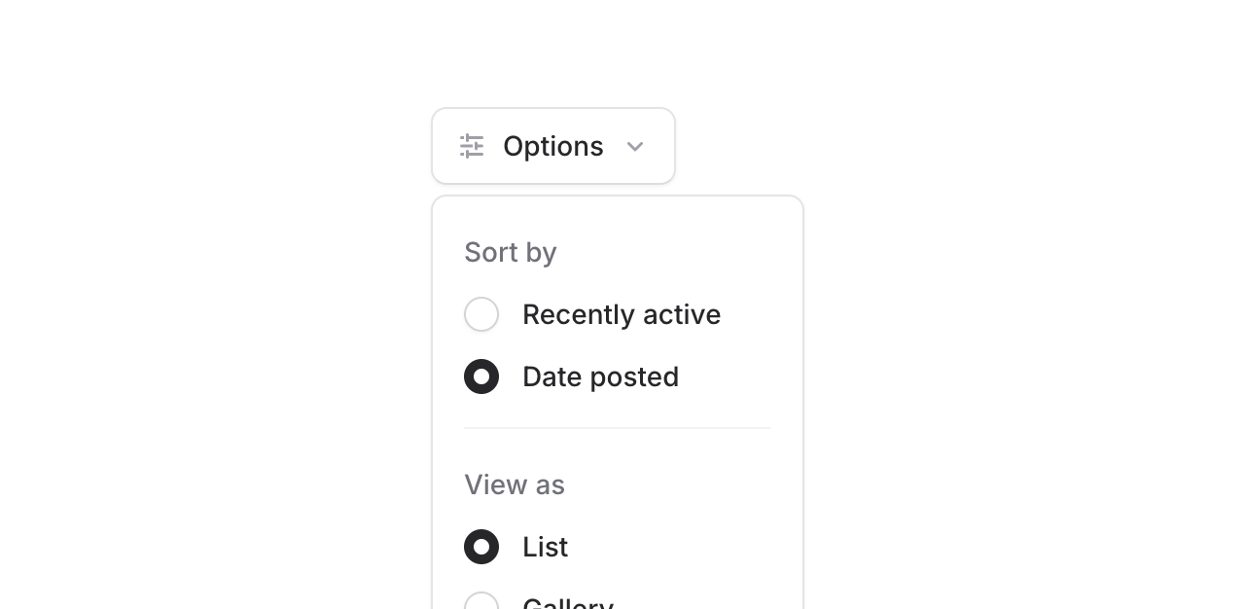Collapse the menu via the Options chevron
Screen dimensions: 1245x609
pyautogui.click(x=635, y=146)
